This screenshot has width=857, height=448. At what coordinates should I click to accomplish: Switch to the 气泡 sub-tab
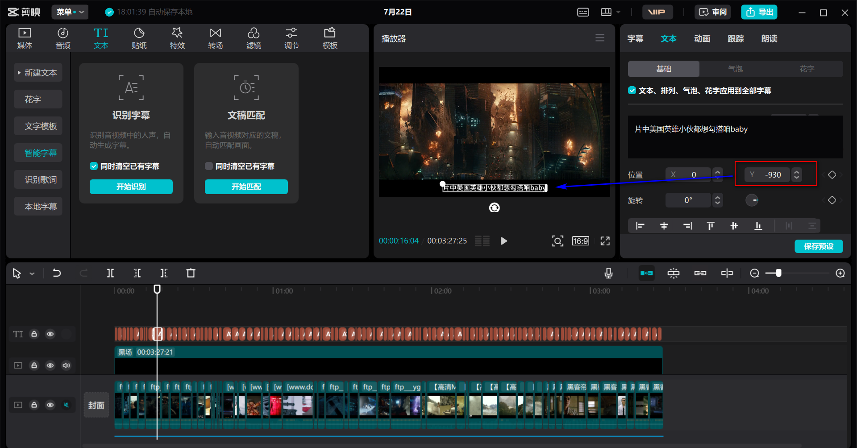(735, 69)
